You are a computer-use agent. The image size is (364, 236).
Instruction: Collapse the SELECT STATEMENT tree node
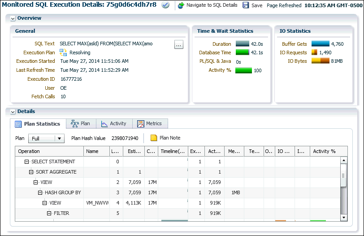tap(26, 162)
